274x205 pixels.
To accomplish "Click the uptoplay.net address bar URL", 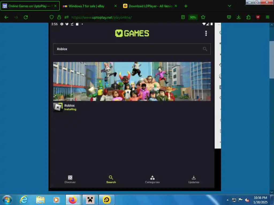I will [x=101, y=17].
